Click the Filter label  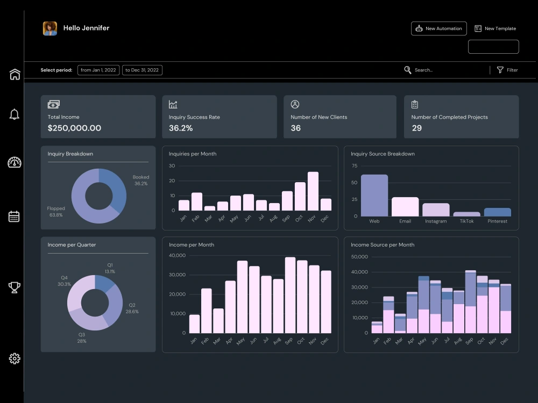pos(512,70)
